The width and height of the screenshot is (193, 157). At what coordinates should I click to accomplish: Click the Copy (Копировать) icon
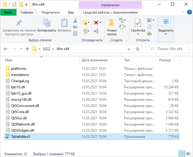tap(47, 23)
